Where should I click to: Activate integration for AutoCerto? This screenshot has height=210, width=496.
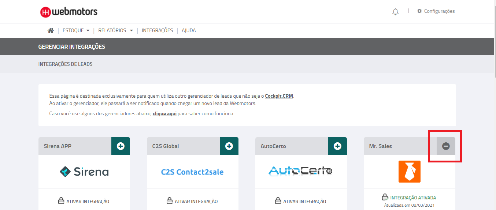tap(301, 201)
